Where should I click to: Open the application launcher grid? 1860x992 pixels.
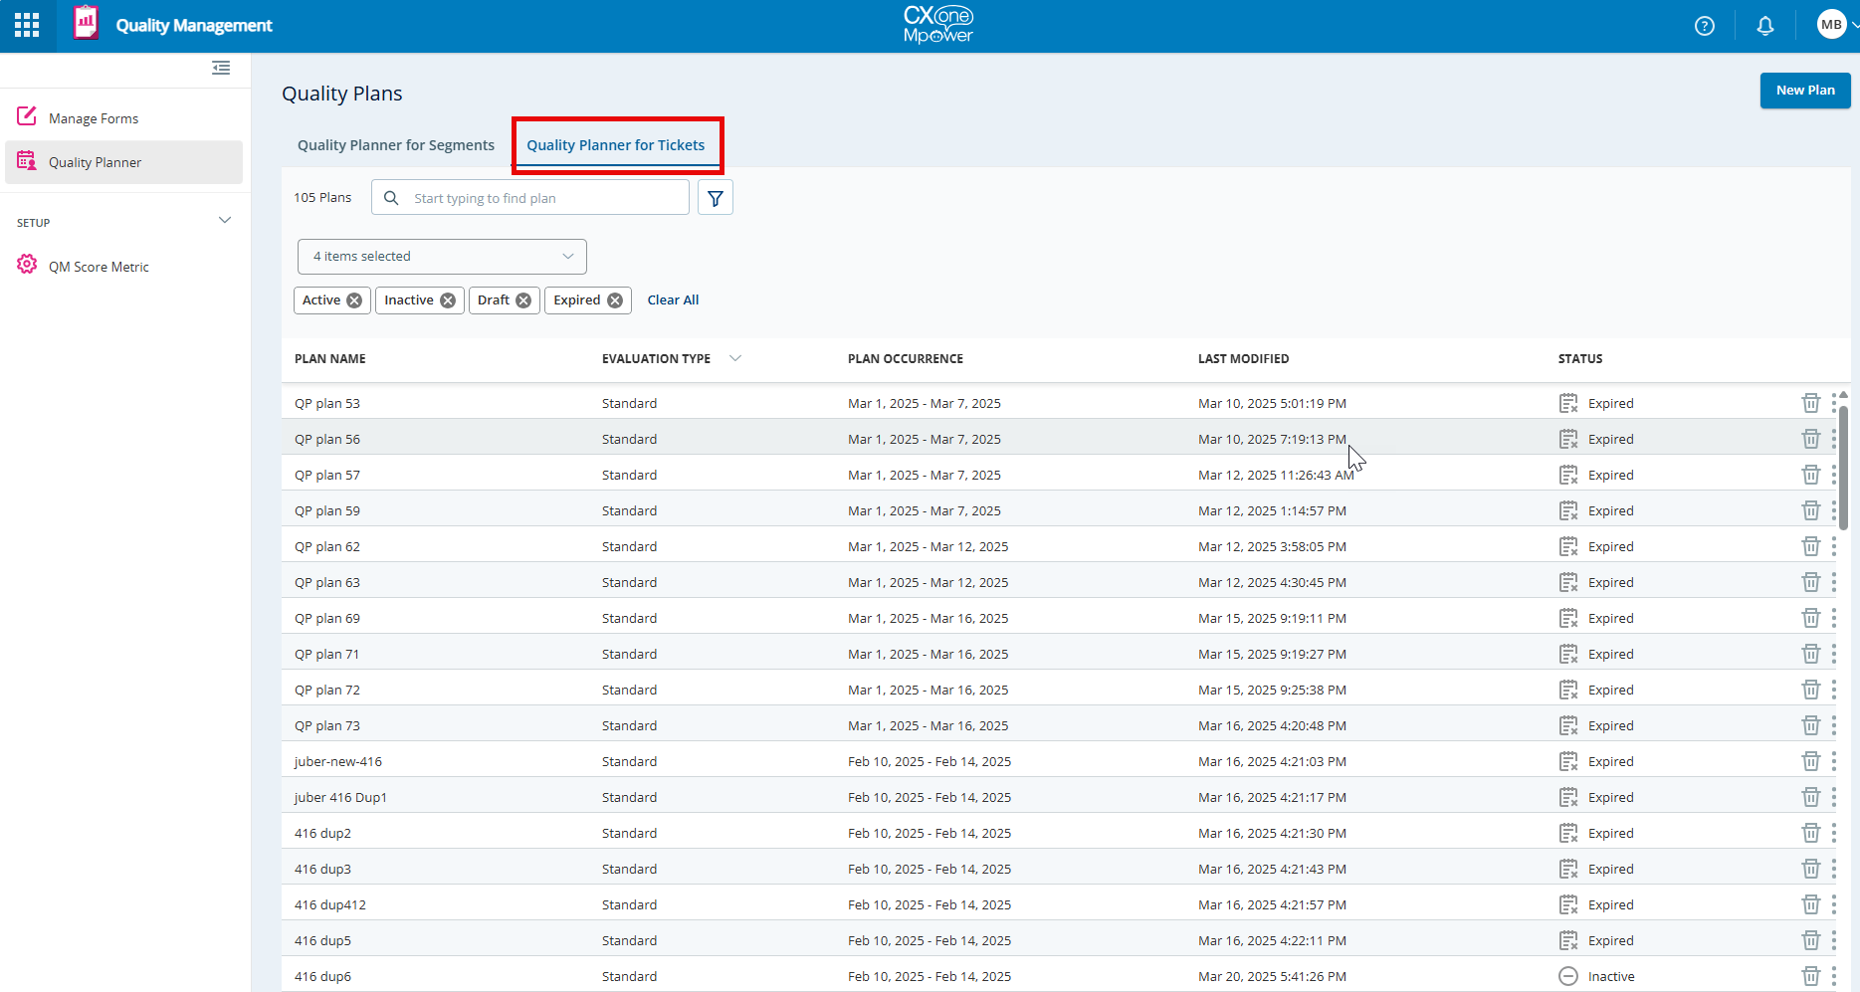pyautogui.click(x=27, y=25)
